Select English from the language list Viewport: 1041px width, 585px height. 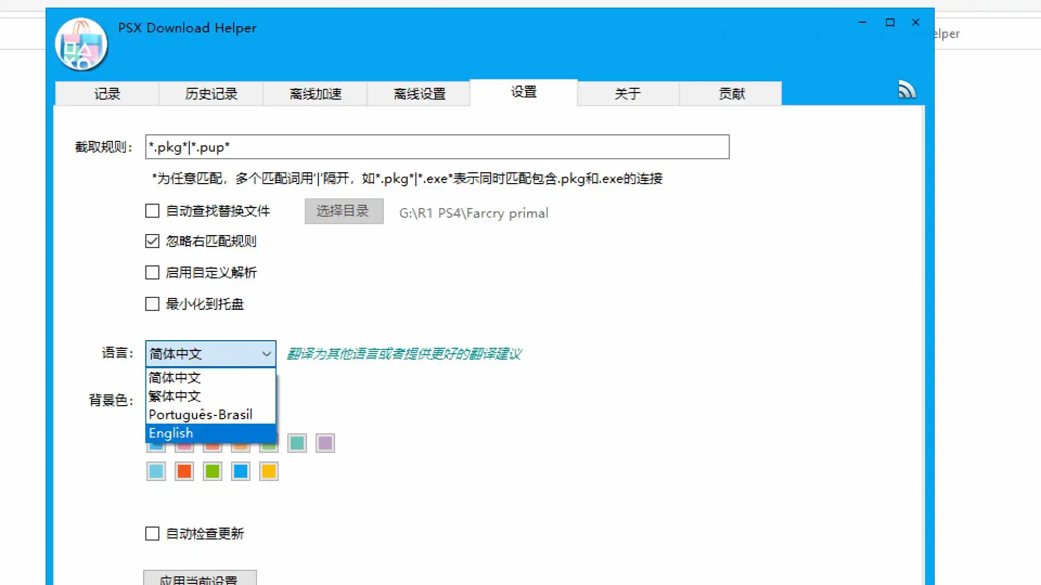[x=210, y=433]
